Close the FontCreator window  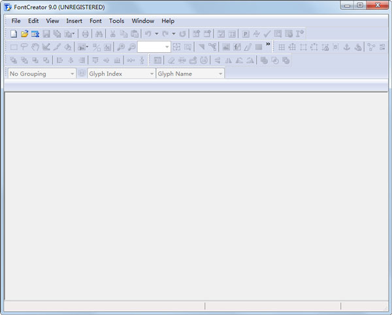tap(378, 5)
